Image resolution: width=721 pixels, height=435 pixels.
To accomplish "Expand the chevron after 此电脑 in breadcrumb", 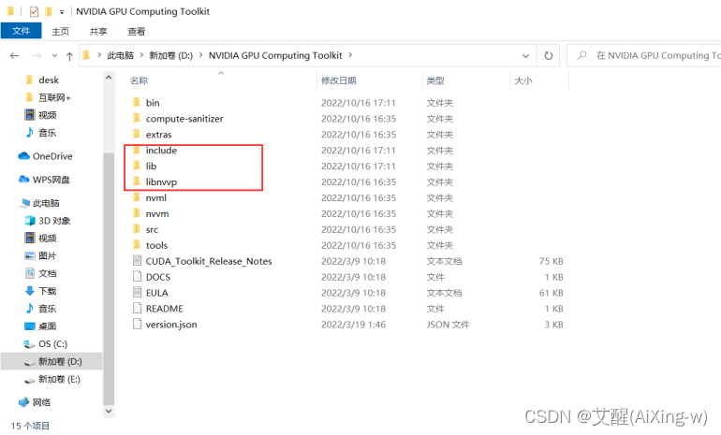I will (x=141, y=55).
